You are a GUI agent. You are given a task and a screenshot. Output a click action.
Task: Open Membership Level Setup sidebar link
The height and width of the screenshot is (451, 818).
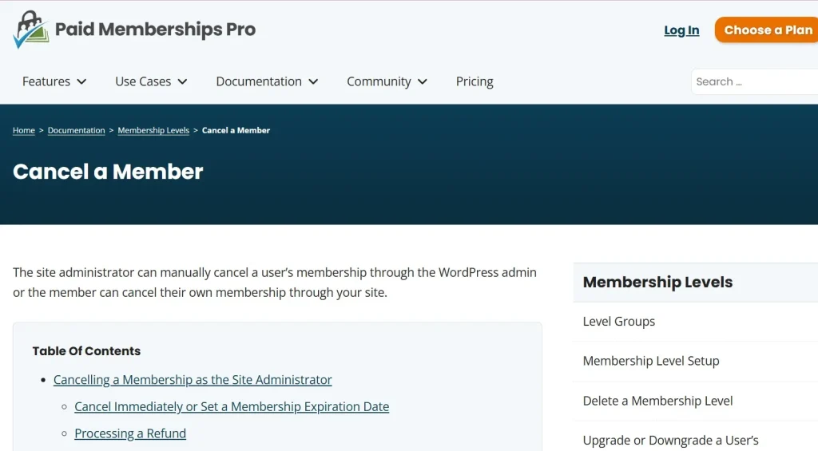(x=651, y=361)
